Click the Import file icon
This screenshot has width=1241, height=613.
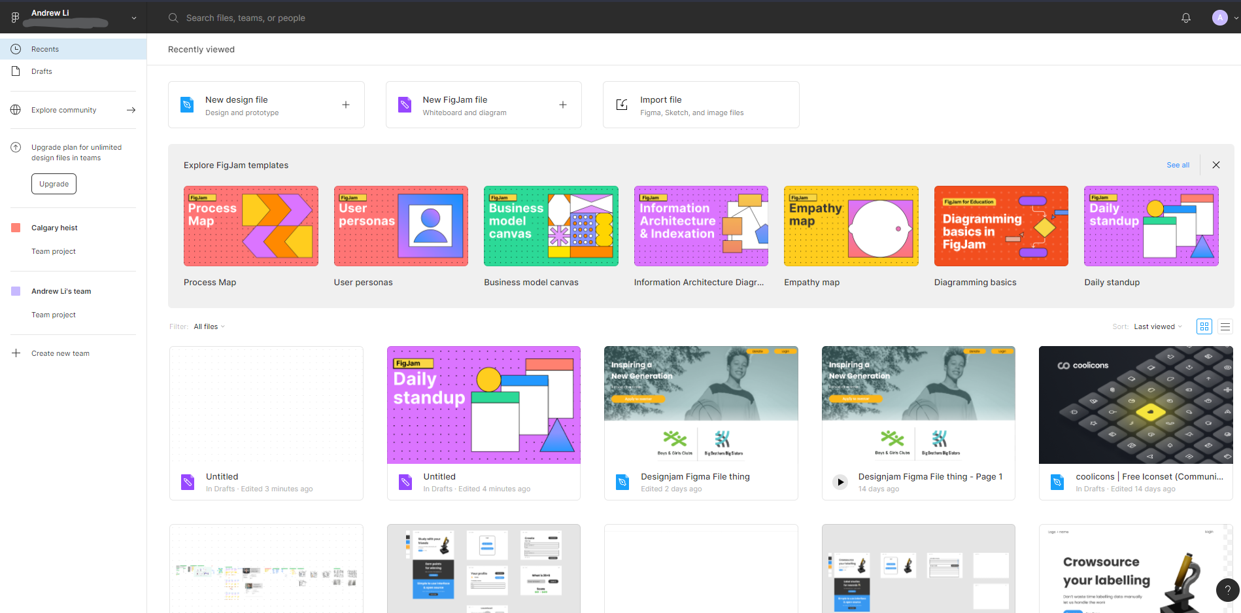pyautogui.click(x=622, y=105)
